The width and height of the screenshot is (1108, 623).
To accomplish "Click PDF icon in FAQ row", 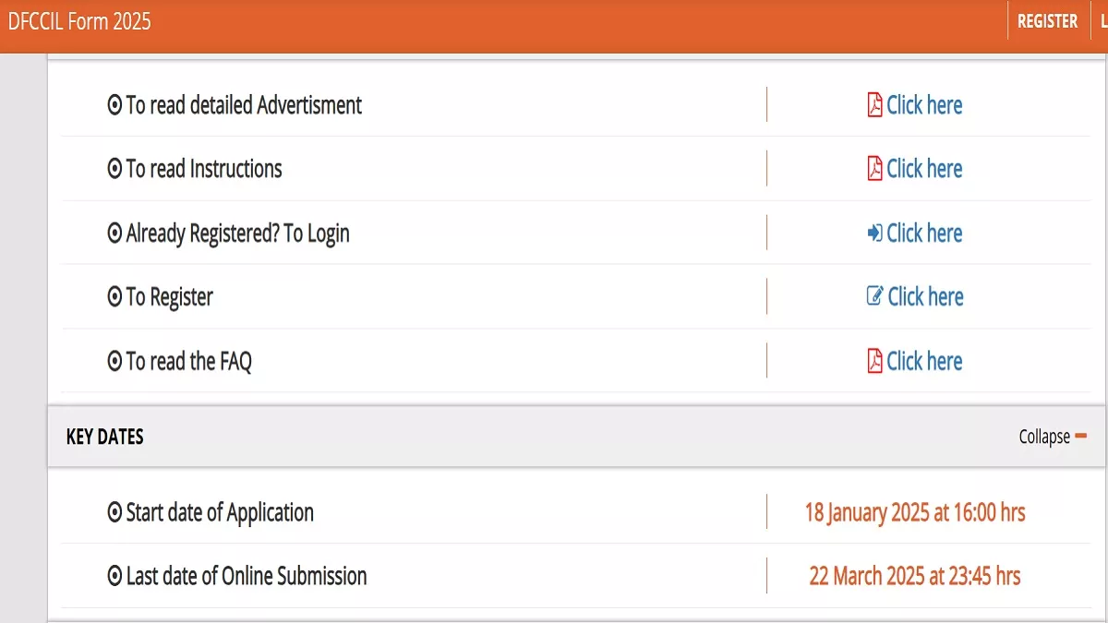I will (x=874, y=361).
